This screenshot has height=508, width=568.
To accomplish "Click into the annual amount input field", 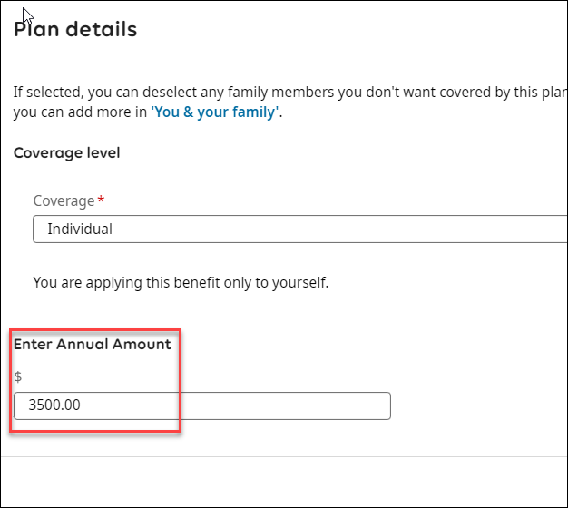I will tap(201, 405).
